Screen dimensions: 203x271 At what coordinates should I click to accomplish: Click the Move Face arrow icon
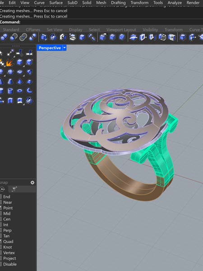[x=143, y=37]
